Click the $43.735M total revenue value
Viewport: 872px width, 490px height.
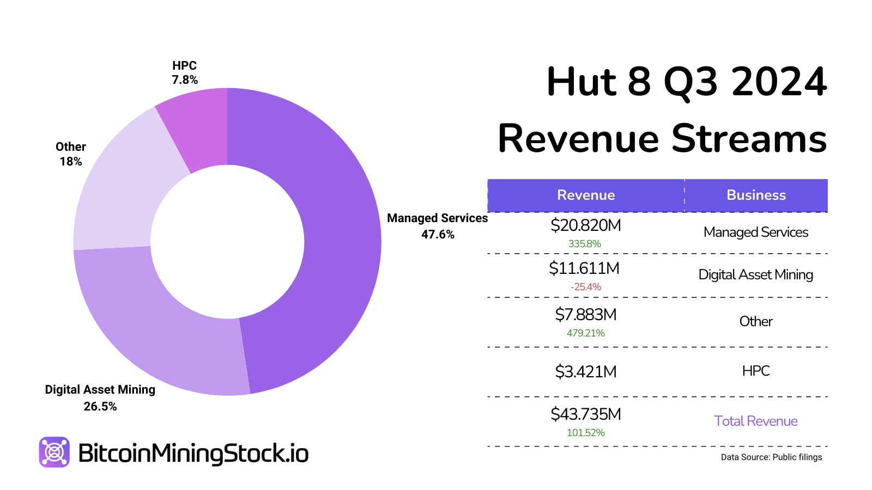(585, 414)
